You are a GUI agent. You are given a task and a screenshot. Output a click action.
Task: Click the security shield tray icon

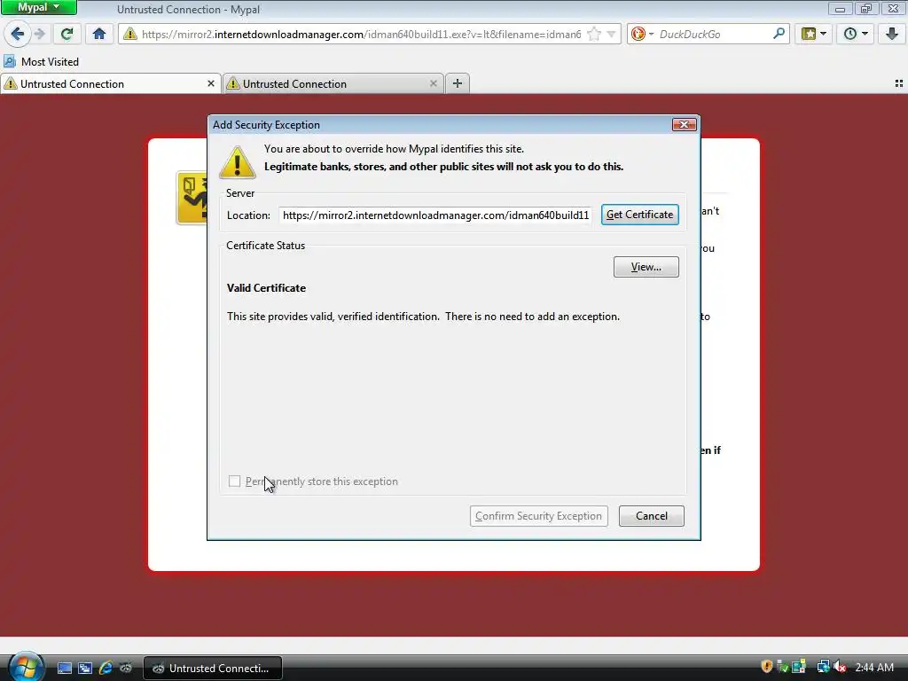tap(766, 667)
